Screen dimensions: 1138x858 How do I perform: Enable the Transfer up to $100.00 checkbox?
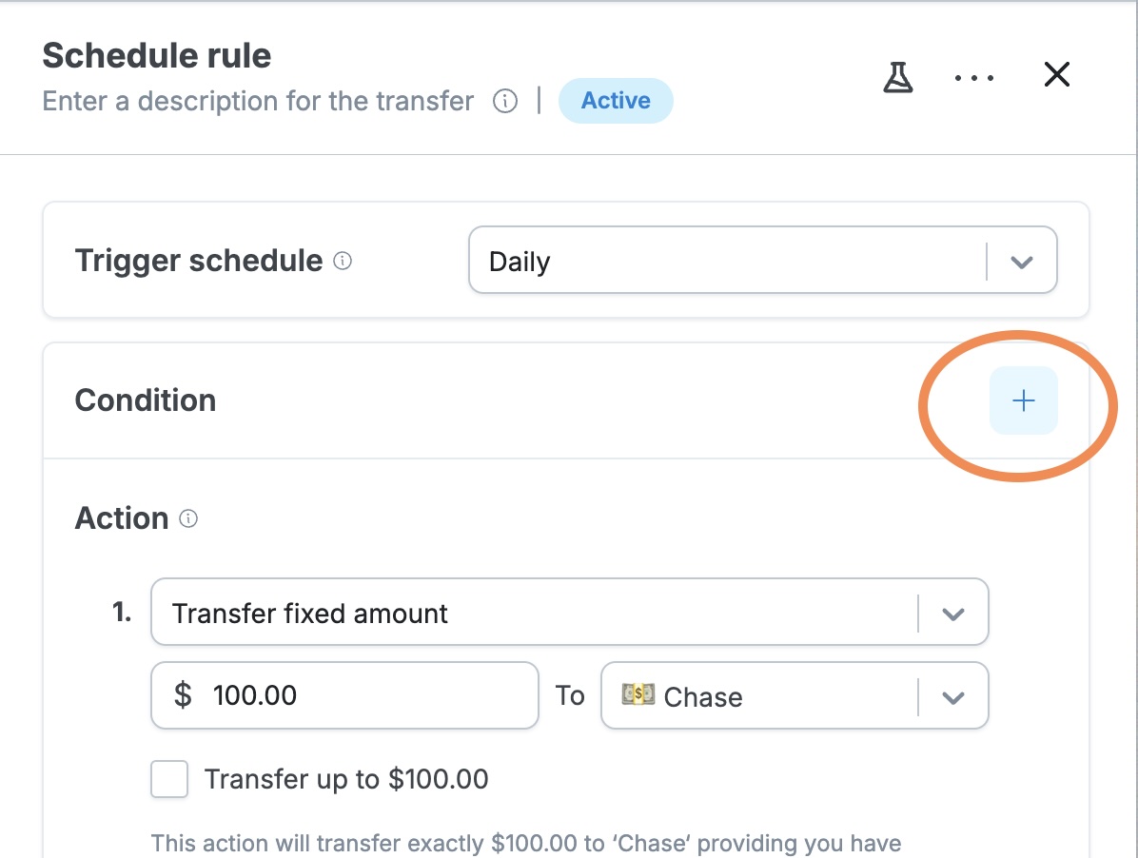pyautogui.click(x=169, y=779)
